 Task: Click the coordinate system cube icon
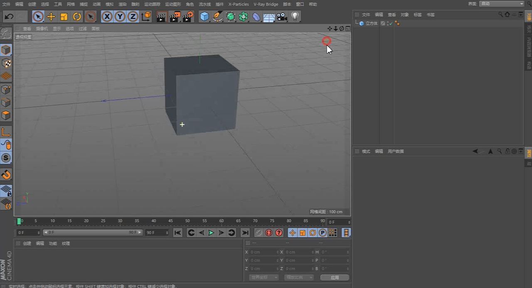146,17
